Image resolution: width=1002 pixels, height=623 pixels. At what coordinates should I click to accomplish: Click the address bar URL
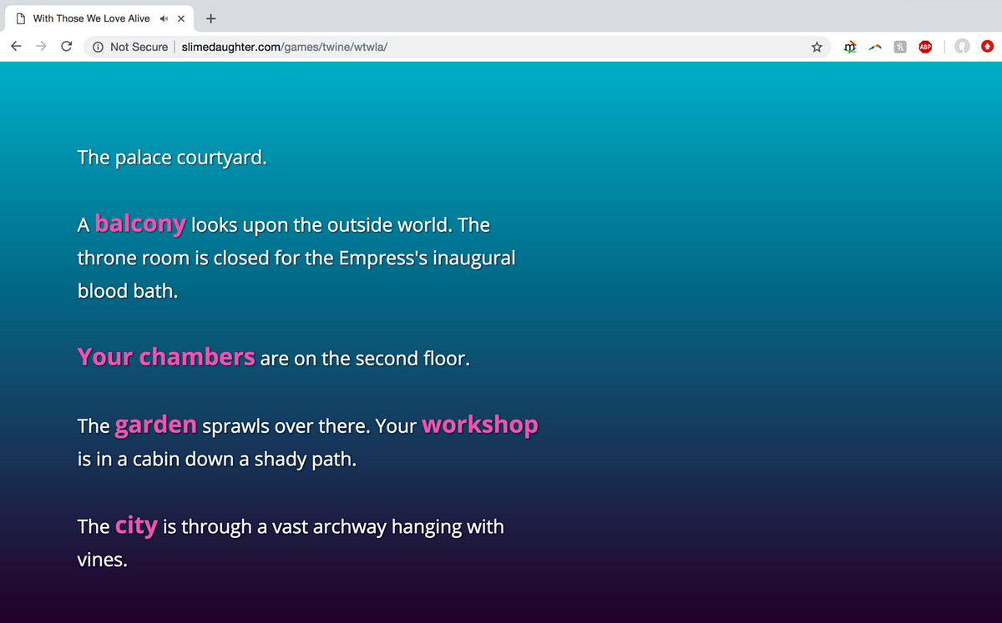click(284, 47)
